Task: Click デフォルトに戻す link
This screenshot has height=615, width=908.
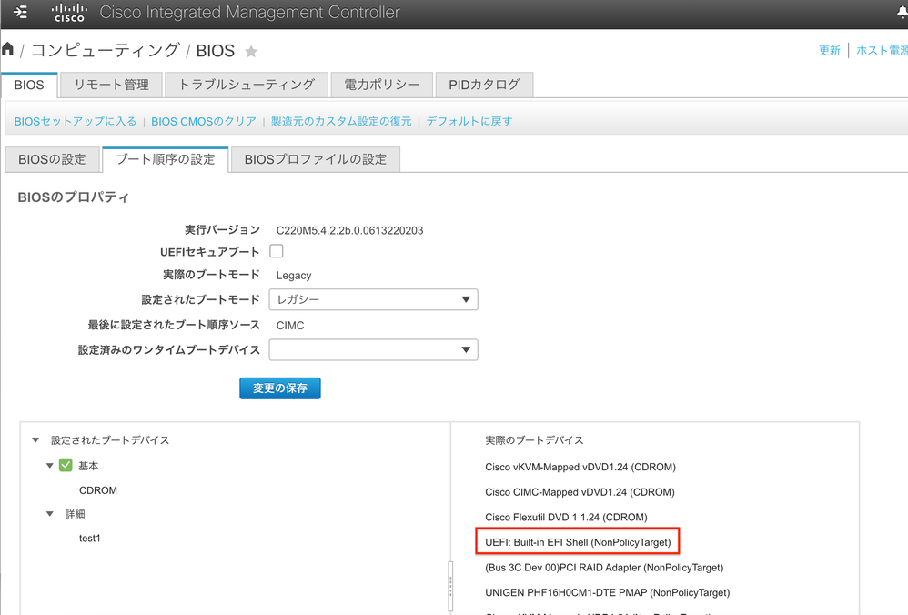Action: (x=469, y=122)
